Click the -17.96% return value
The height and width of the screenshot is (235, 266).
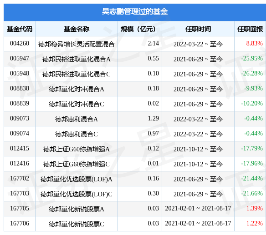coord(252,164)
